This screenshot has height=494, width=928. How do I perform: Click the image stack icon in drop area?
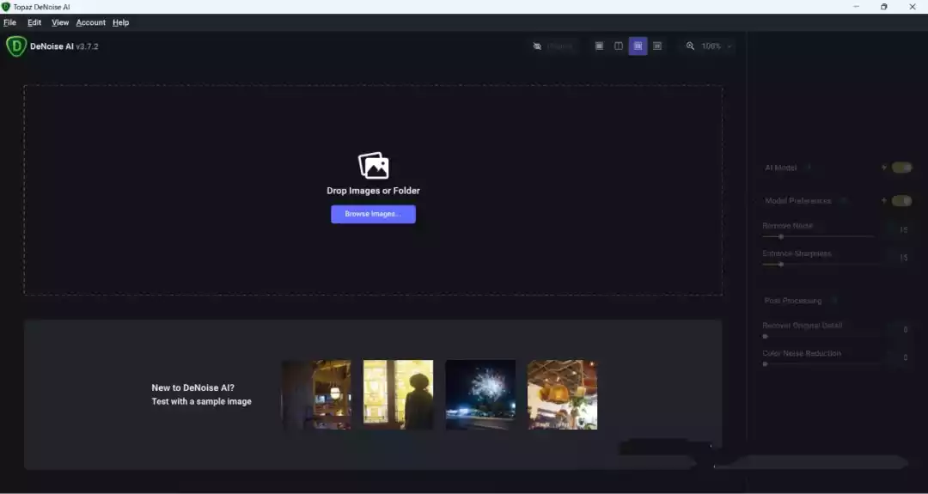point(373,166)
